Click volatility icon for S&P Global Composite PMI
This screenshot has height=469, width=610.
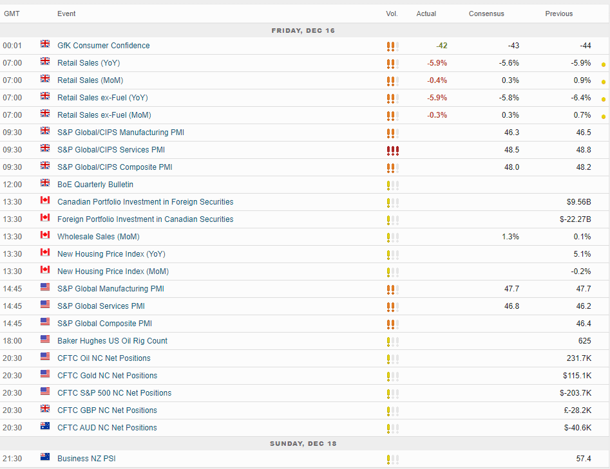393,324
